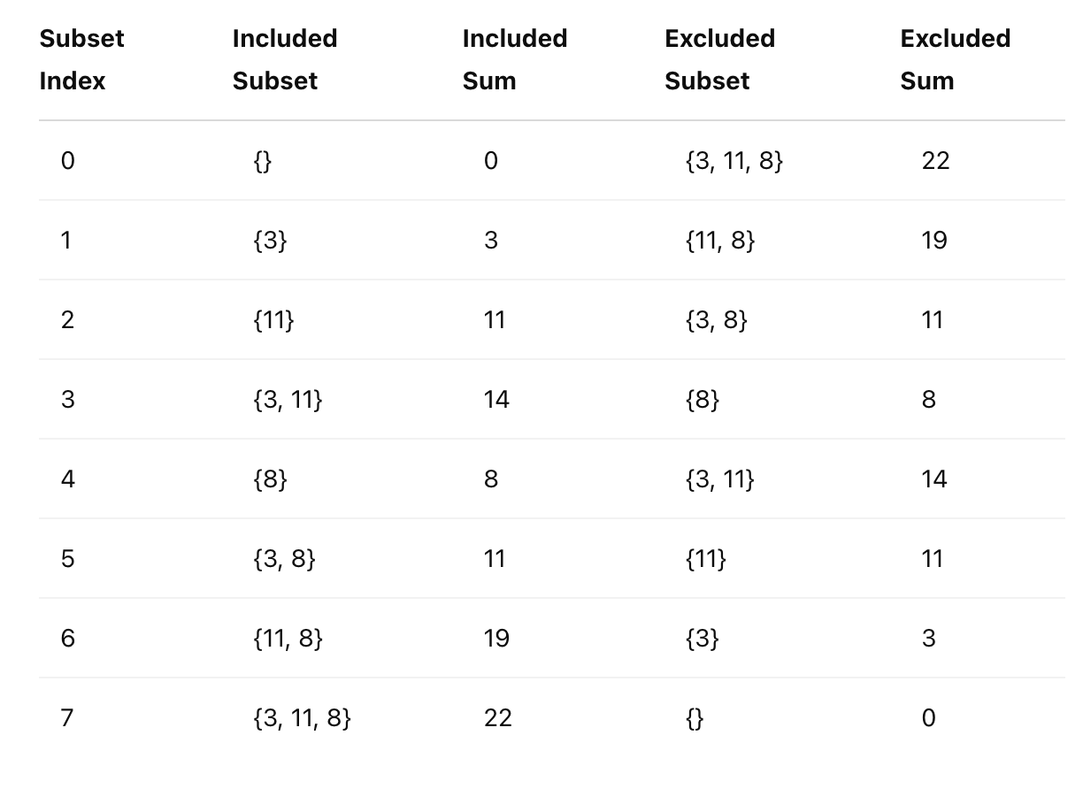Select the empty set in row 0

(262, 161)
